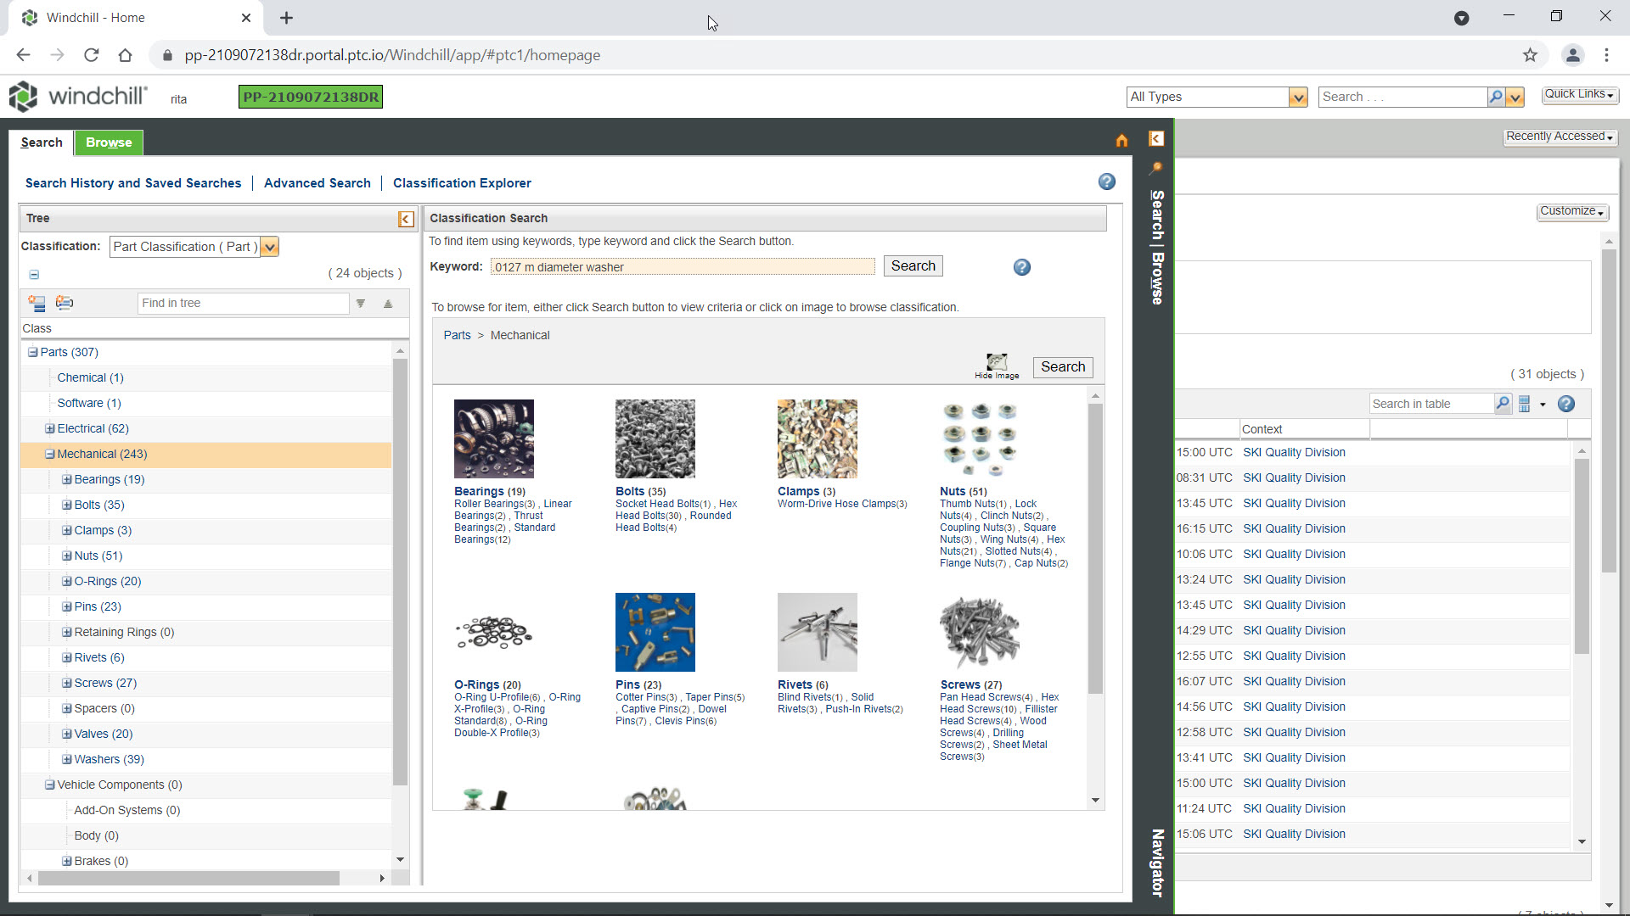Open the Bearings thumbnail image
Image resolution: width=1630 pixels, height=916 pixels.
pos(494,438)
